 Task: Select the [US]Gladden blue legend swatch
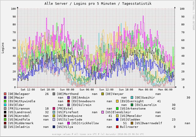coord(118,120)
